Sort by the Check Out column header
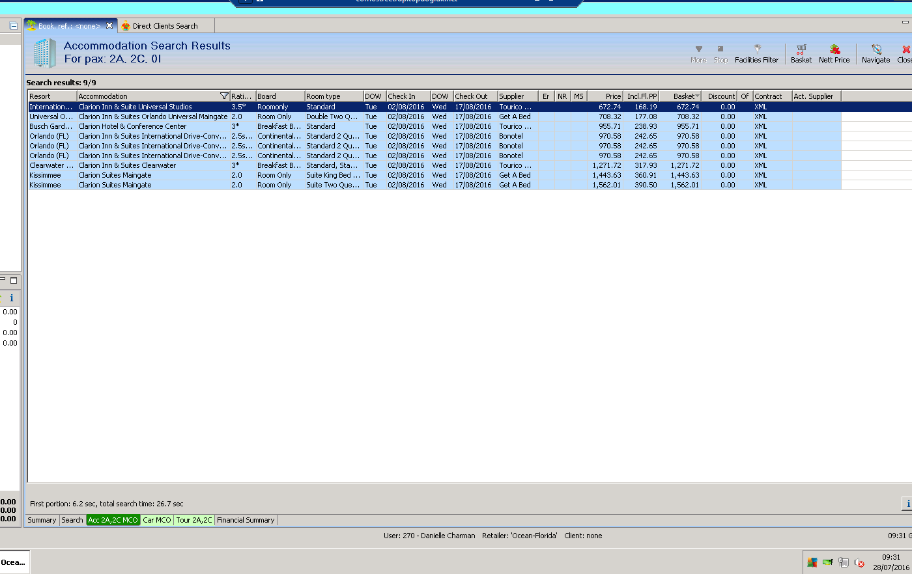Image resolution: width=912 pixels, height=574 pixels. pyautogui.click(x=476, y=96)
